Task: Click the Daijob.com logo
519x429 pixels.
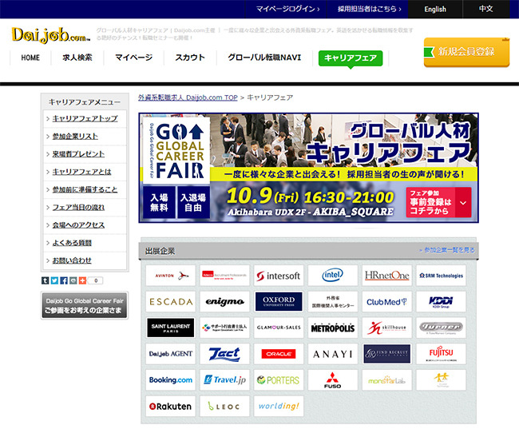Action: [x=50, y=35]
